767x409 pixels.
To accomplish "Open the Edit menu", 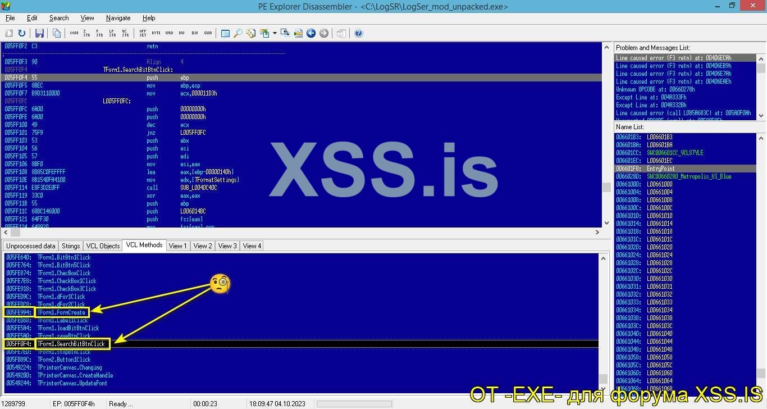I will (x=32, y=18).
